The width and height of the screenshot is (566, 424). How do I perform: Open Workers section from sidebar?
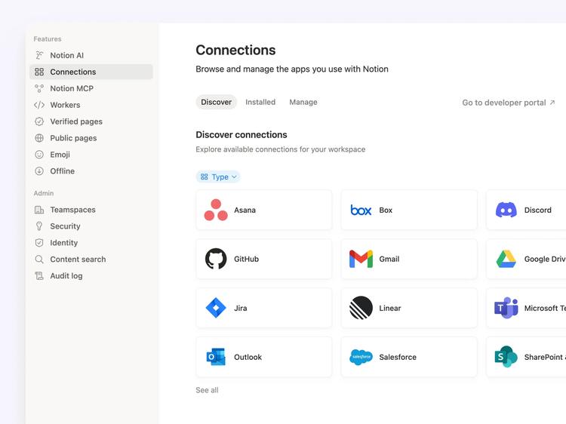click(x=91, y=105)
